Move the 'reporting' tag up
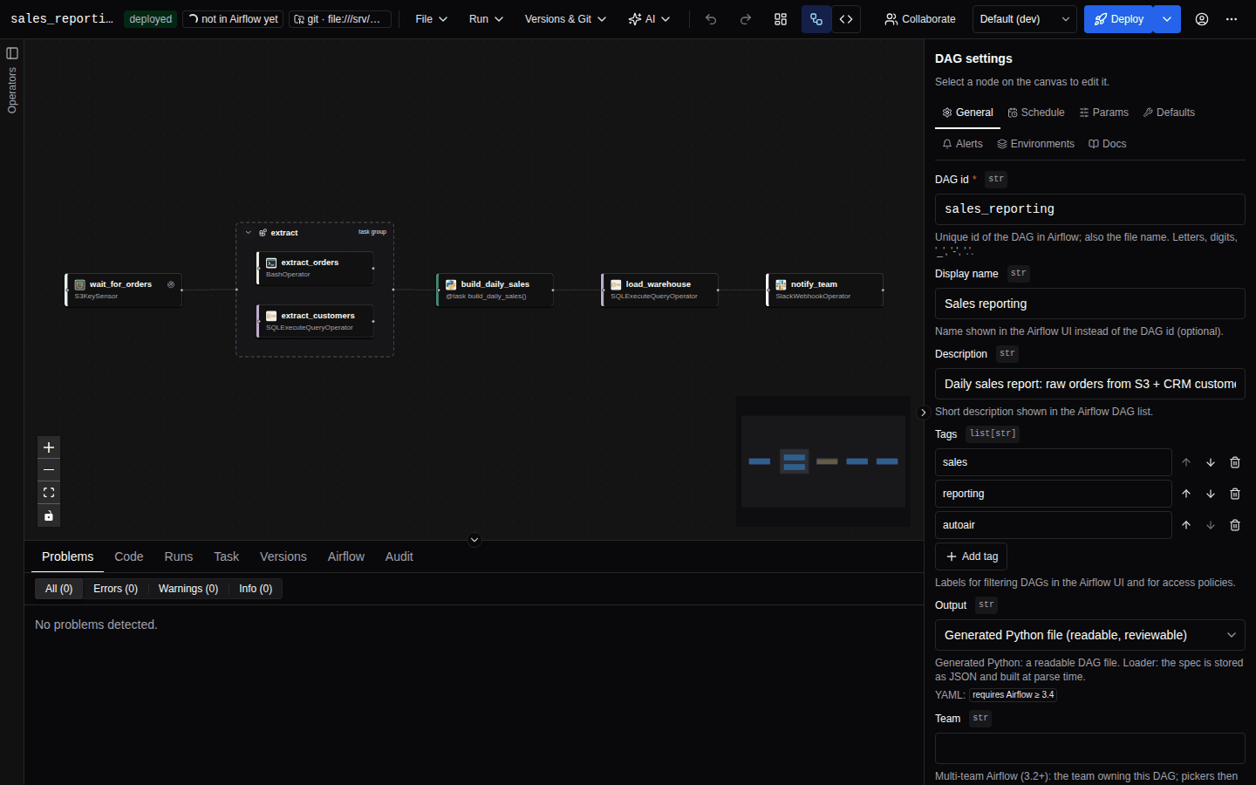Screen dimensions: 1256x785 coord(1186,494)
